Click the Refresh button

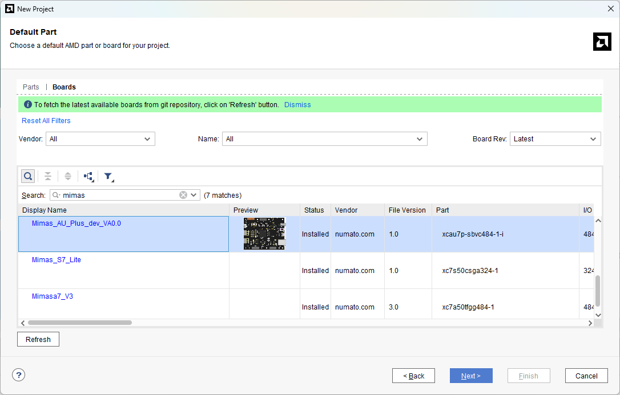(x=38, y=340)
